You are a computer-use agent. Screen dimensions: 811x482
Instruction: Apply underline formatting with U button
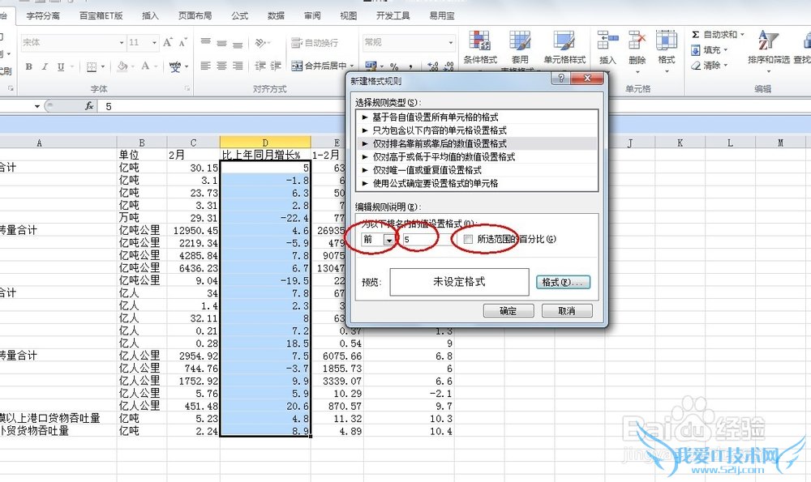coord(61,66)
